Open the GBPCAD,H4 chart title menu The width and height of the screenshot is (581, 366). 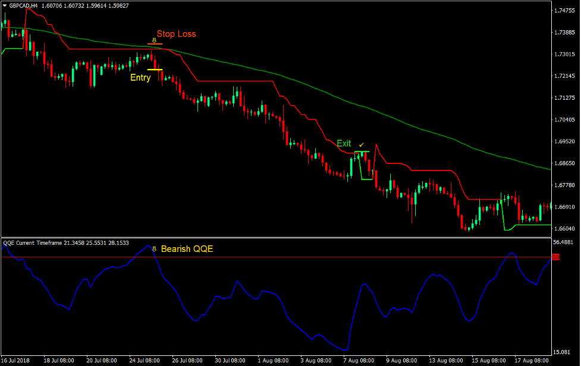pos(20,5)
